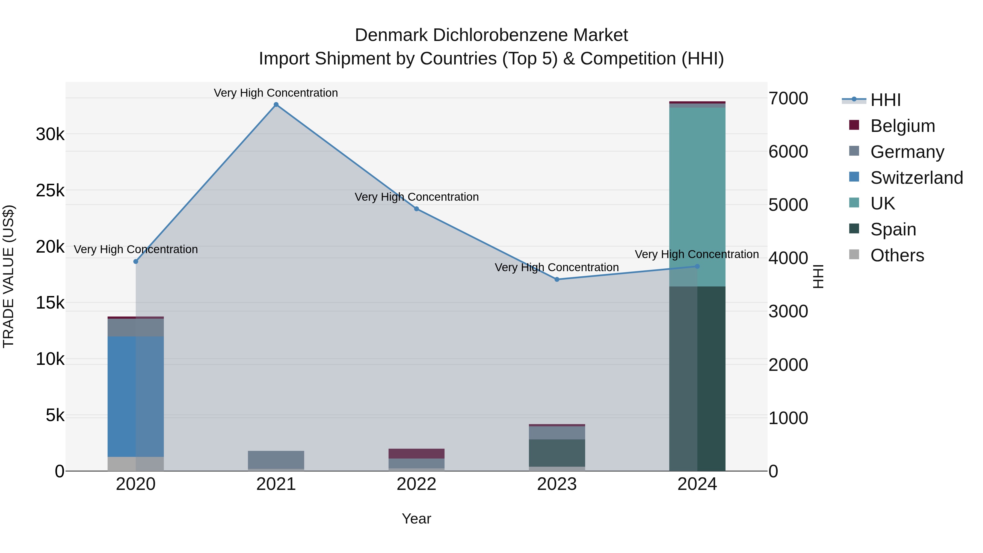
Task: Click the Year axis title
Action: [x=416, y=519]
